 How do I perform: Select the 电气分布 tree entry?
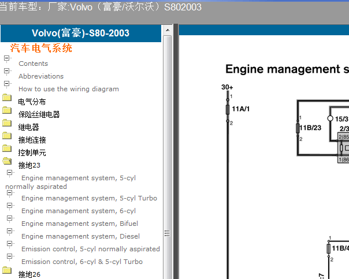click(x=32, y=102)
